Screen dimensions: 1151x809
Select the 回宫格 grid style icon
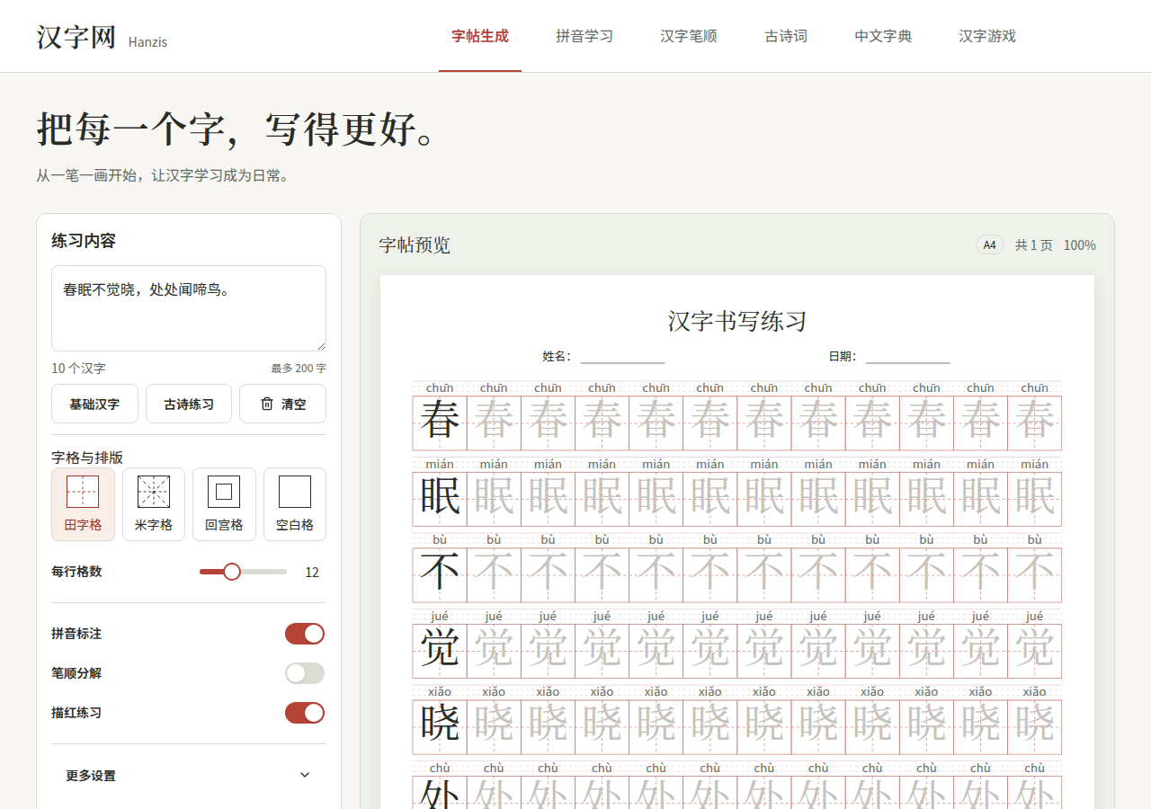(x=224, y=492)
